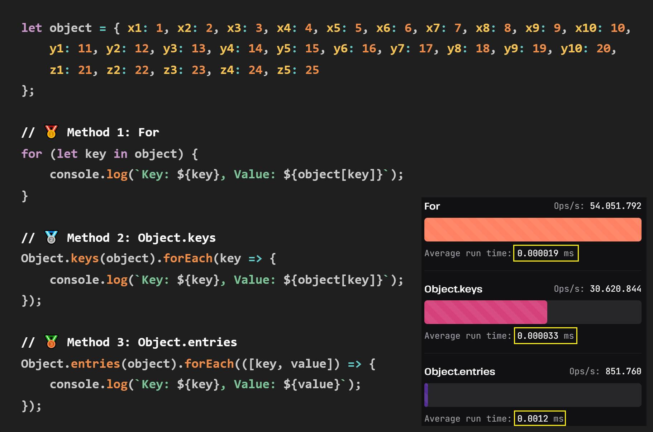Click the bronze medal icon for Method 3
Screen dimensions: 653x432
51,342
